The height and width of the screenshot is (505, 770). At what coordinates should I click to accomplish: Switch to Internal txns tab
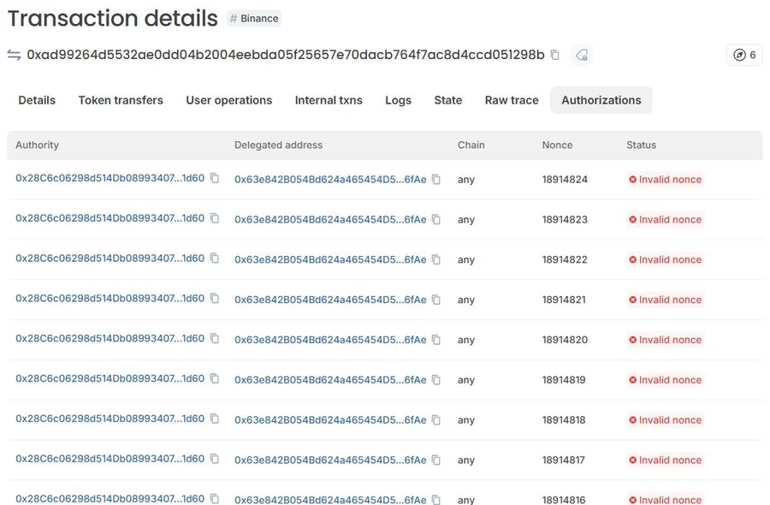[329, 100]
